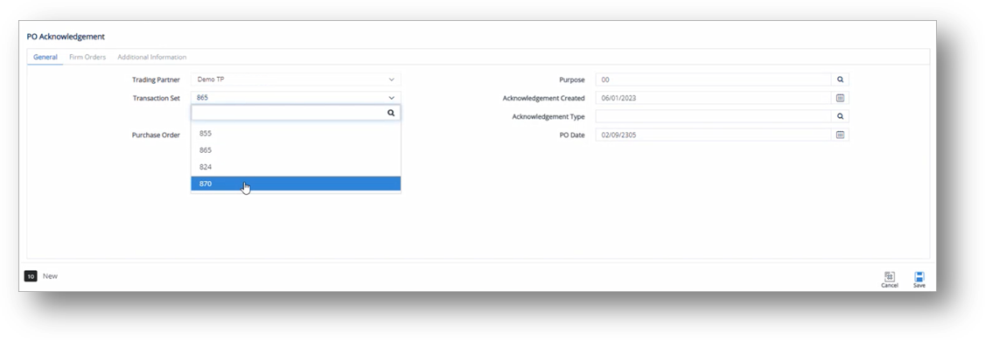Open the PO Date calendar picker icon
985x340 pixels.
point(840,135)
